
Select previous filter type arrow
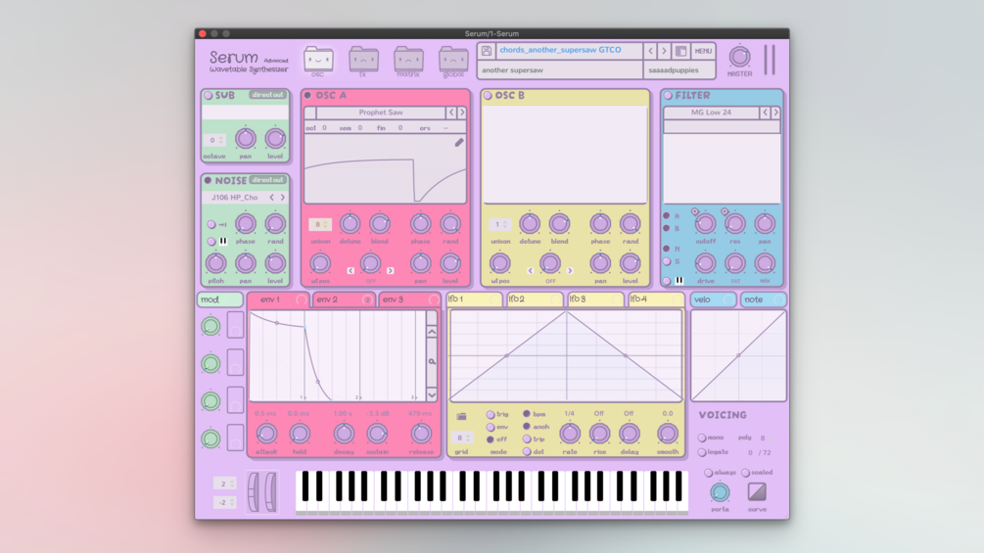765,113
